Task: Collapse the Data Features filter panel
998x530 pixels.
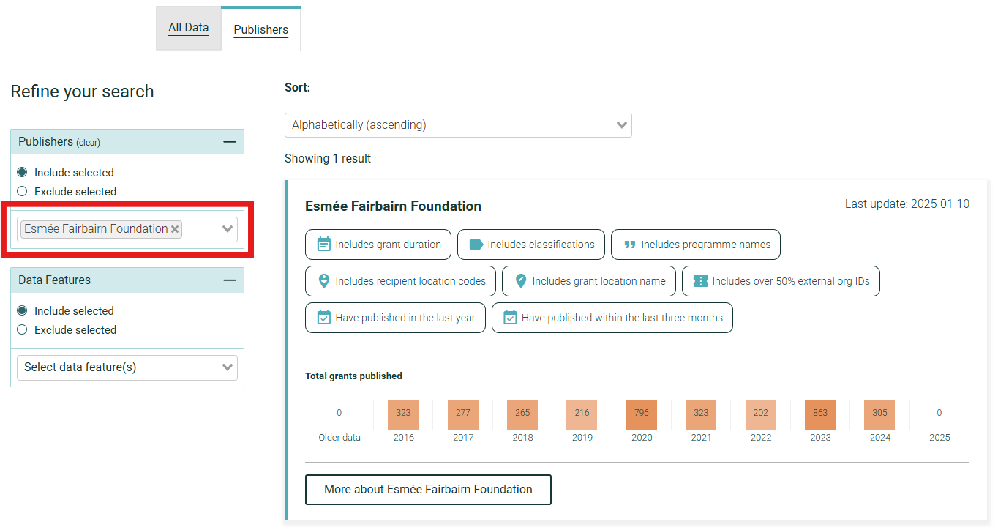Action: (x=230, y=280)
